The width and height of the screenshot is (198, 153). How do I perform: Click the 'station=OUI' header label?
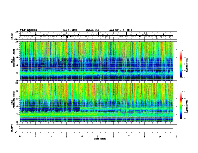click(92, 30)
